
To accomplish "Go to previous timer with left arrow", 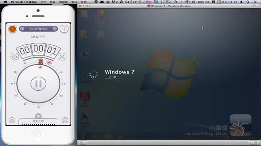I will click(22, 29).
